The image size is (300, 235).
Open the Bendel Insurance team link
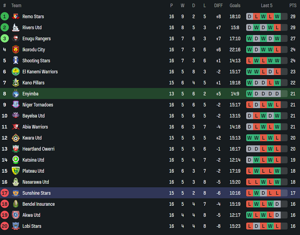pos(38,204)
